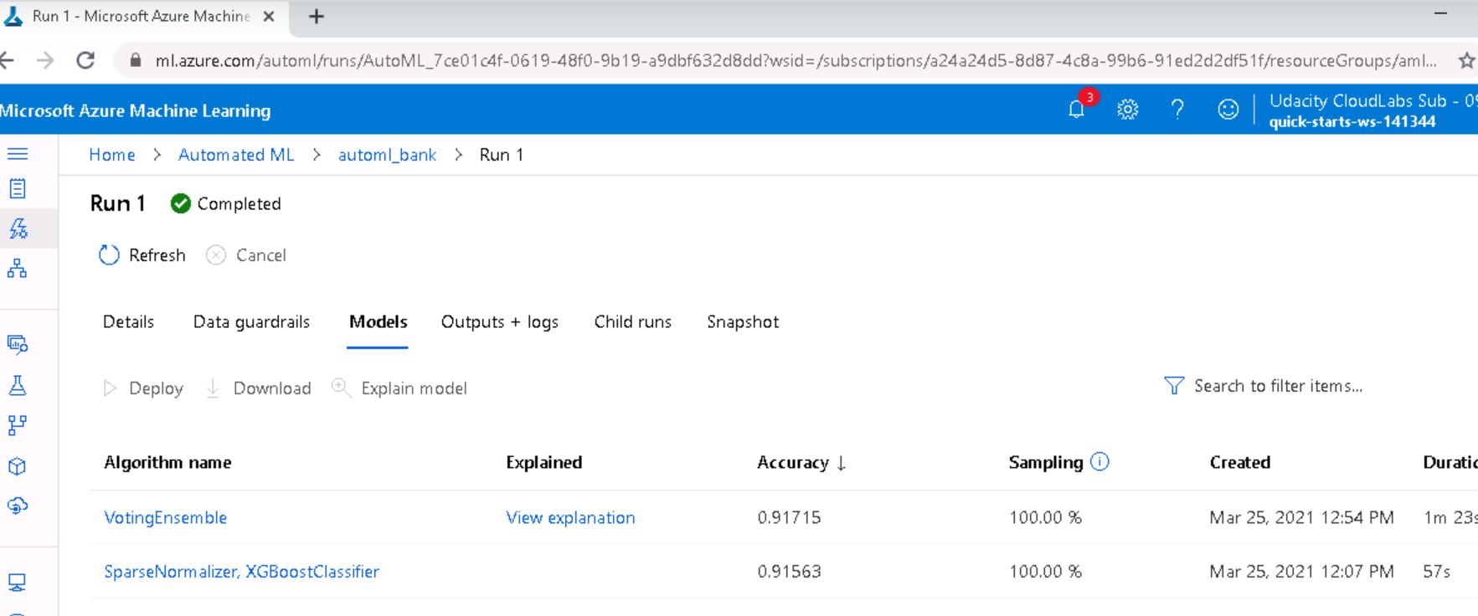This screenshot has height=616, width=1478.
Task: Click Mar 25, 2021 12:54 PM
Action: [1301, 518]
